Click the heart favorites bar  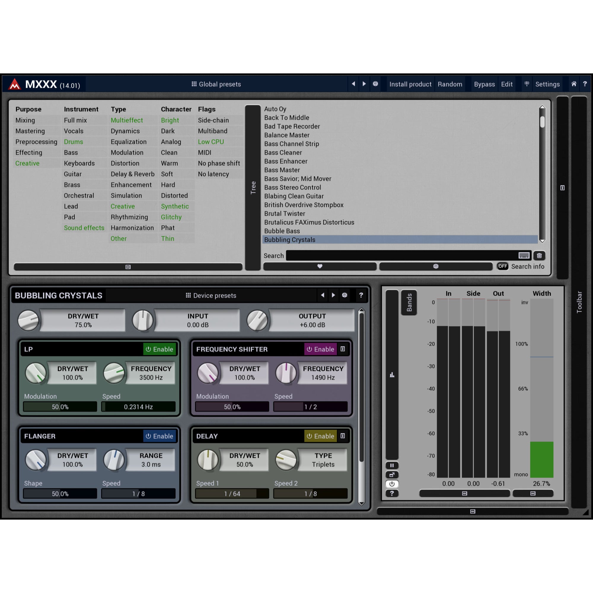(x=320, y=267)
